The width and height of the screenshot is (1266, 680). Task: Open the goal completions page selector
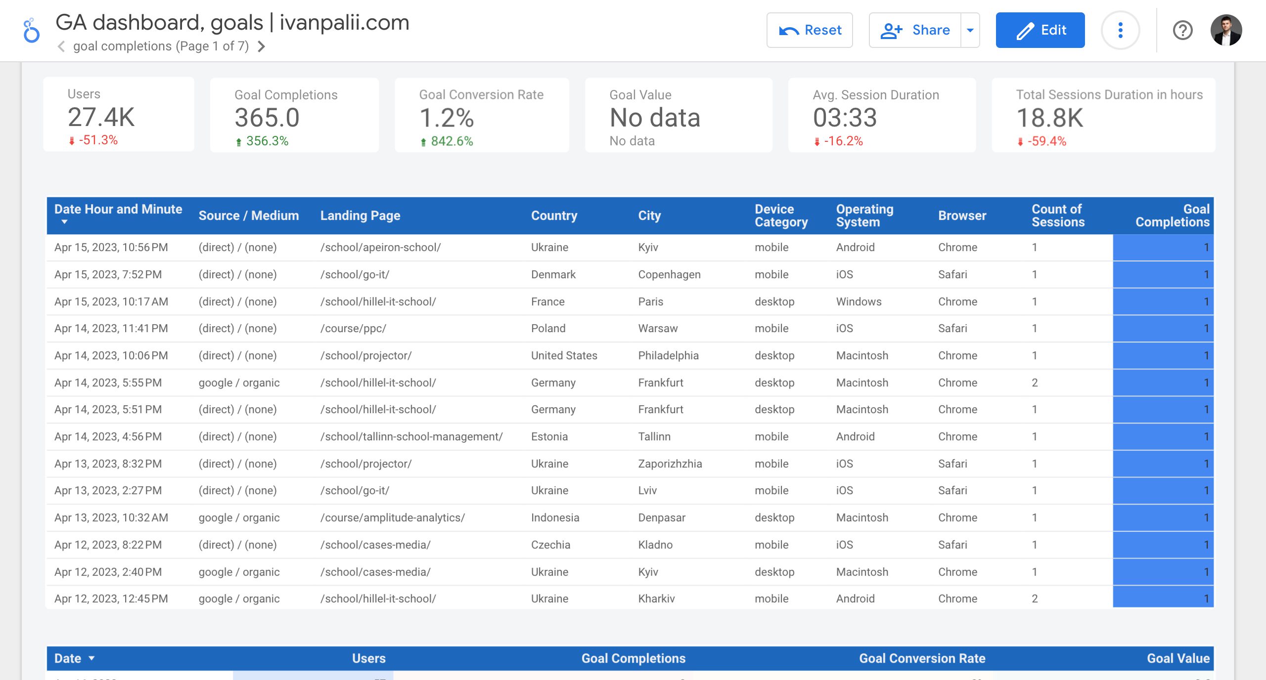point(161,46)
